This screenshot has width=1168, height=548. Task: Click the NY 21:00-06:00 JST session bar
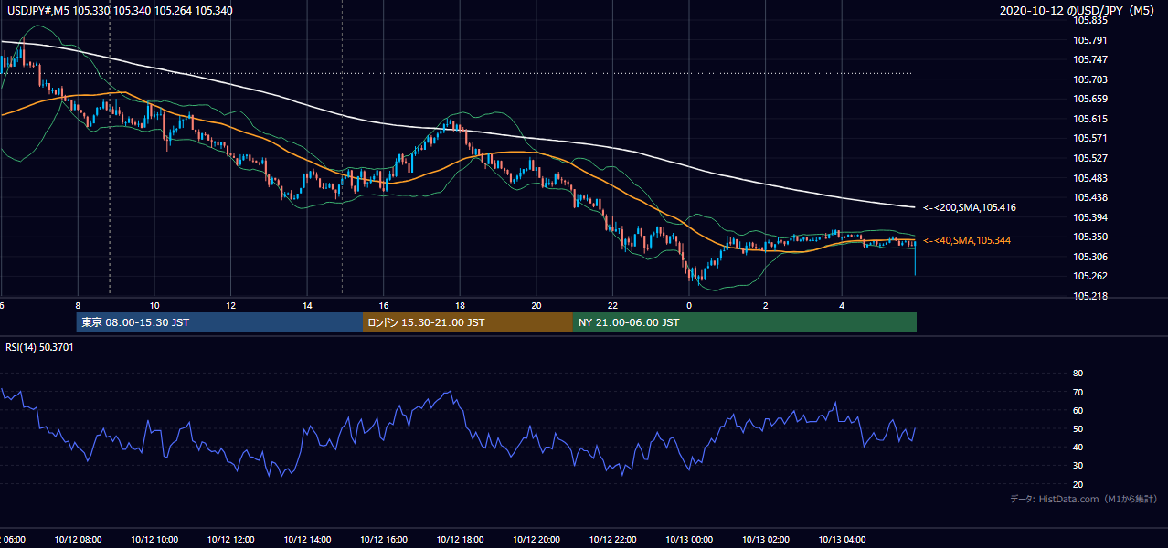745,322
